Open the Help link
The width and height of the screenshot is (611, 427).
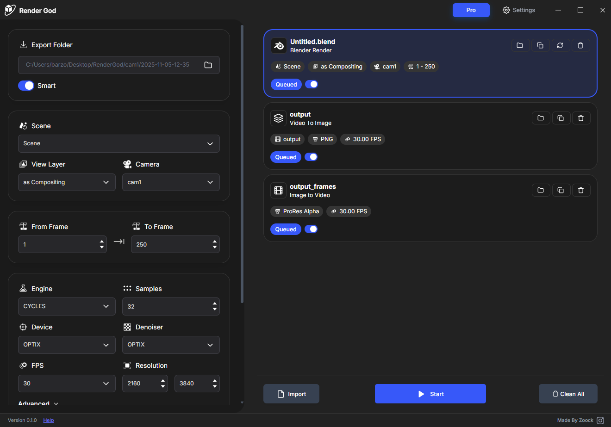point(48,420)
